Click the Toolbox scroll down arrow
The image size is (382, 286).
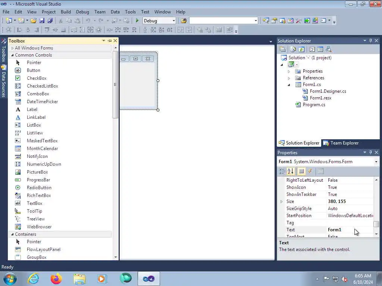point(116,257)
